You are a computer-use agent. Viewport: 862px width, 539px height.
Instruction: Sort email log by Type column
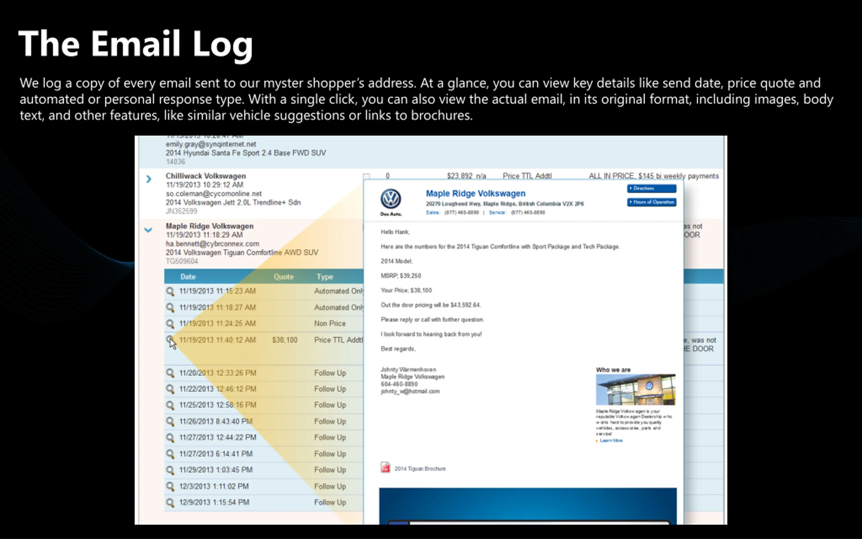(x=325, y=277)
